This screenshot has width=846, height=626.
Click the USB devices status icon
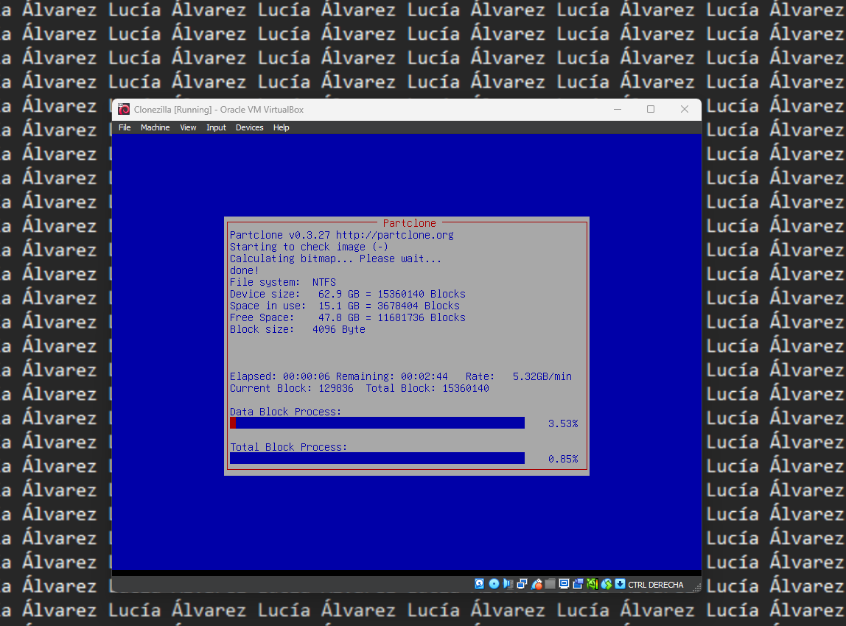tap(537, 584)
